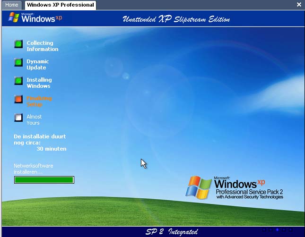Click the 'Almost Yours' text

pos(34,119)
